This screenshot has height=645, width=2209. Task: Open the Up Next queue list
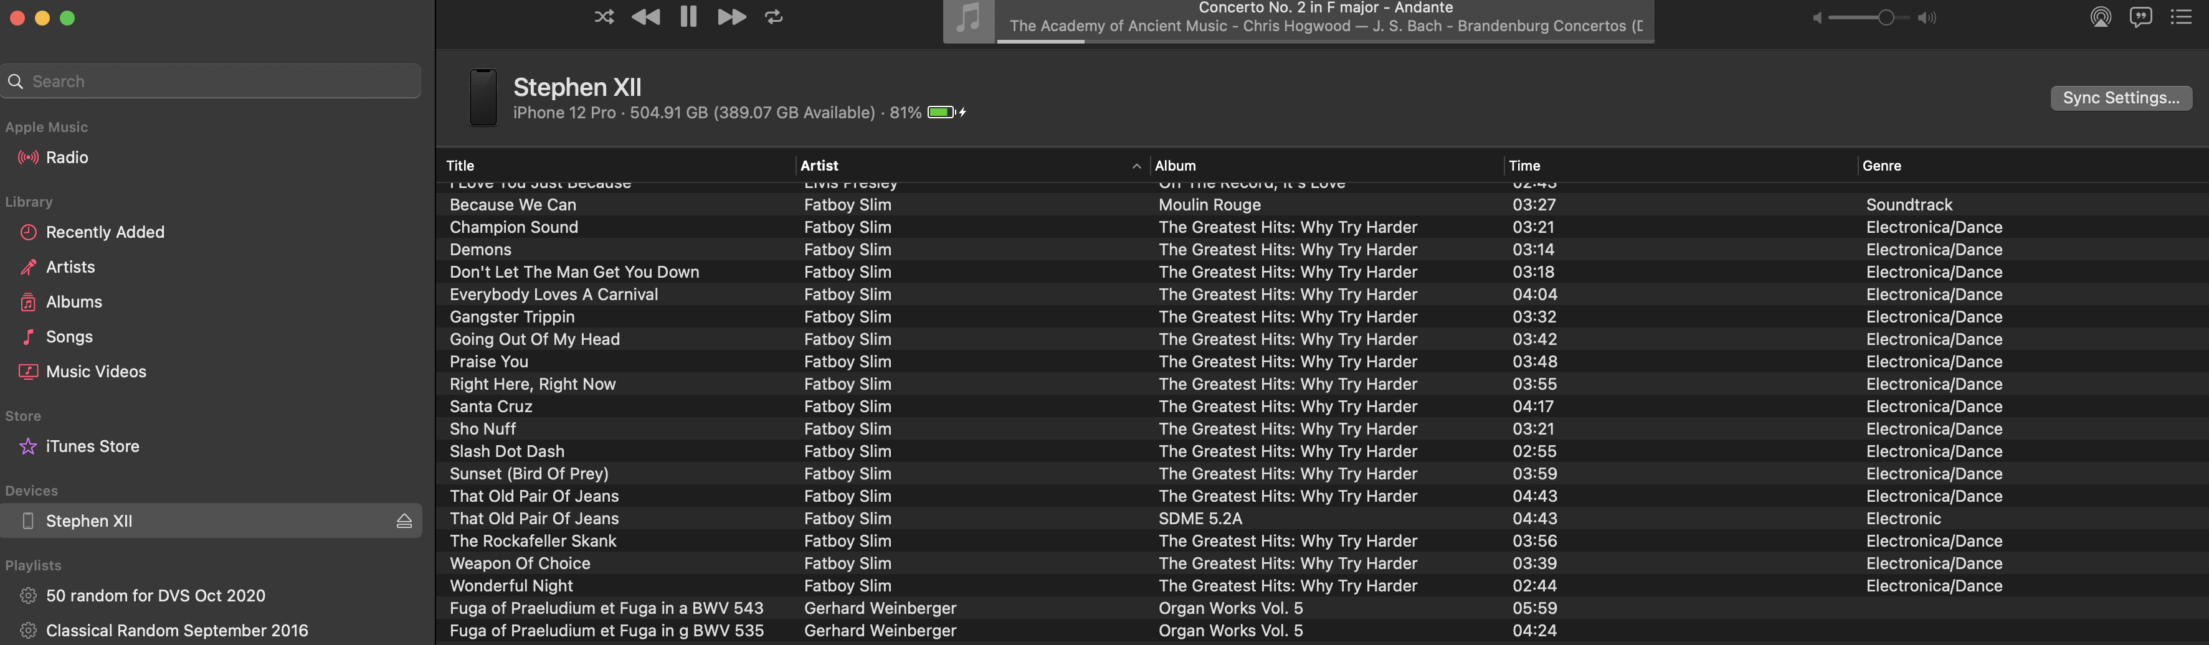click(2181, 17)
